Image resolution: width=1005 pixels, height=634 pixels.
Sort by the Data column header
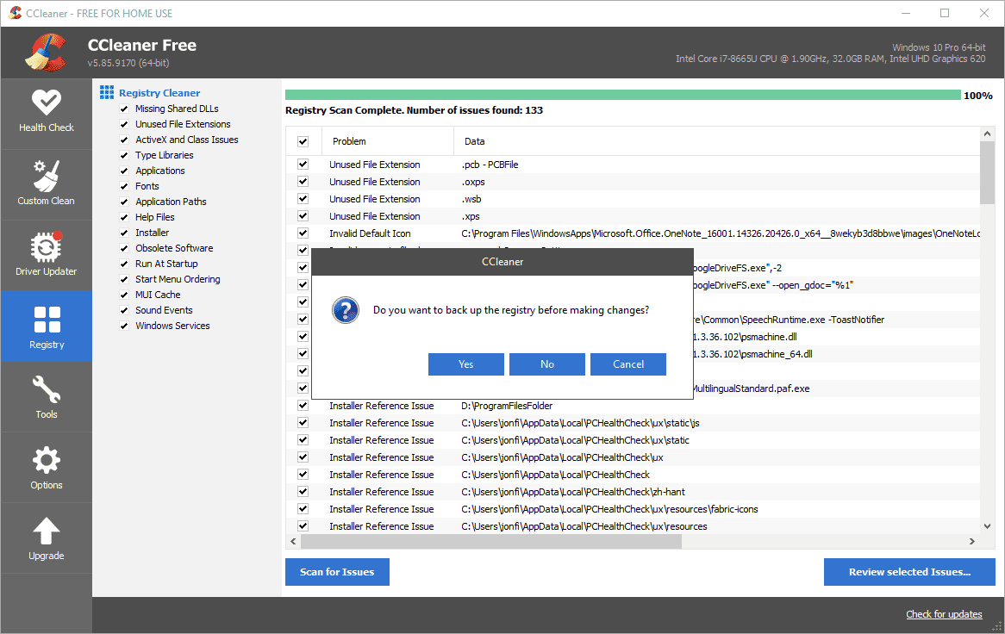coord(474,140)
